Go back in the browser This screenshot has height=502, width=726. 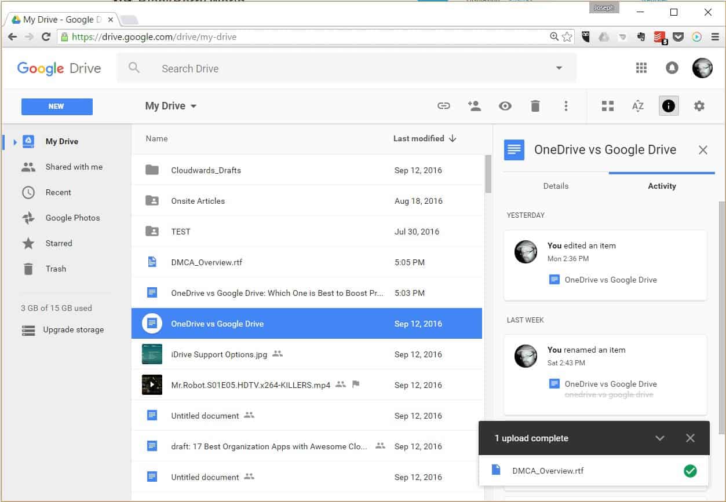click(12, 36)
